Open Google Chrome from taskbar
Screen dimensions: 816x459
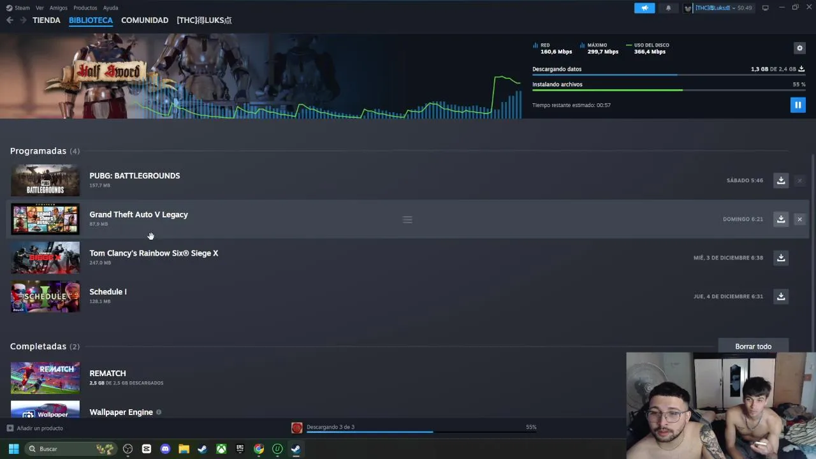coord(259,449)
